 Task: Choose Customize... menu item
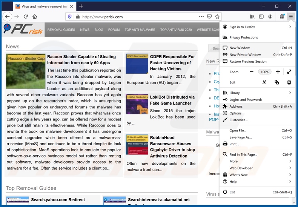[x=257, y=120]
